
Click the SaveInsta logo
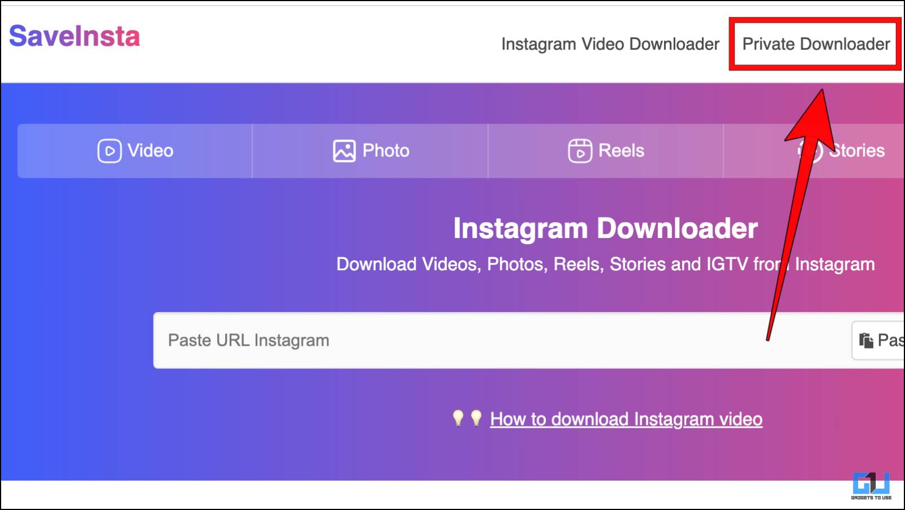(74, 36)
